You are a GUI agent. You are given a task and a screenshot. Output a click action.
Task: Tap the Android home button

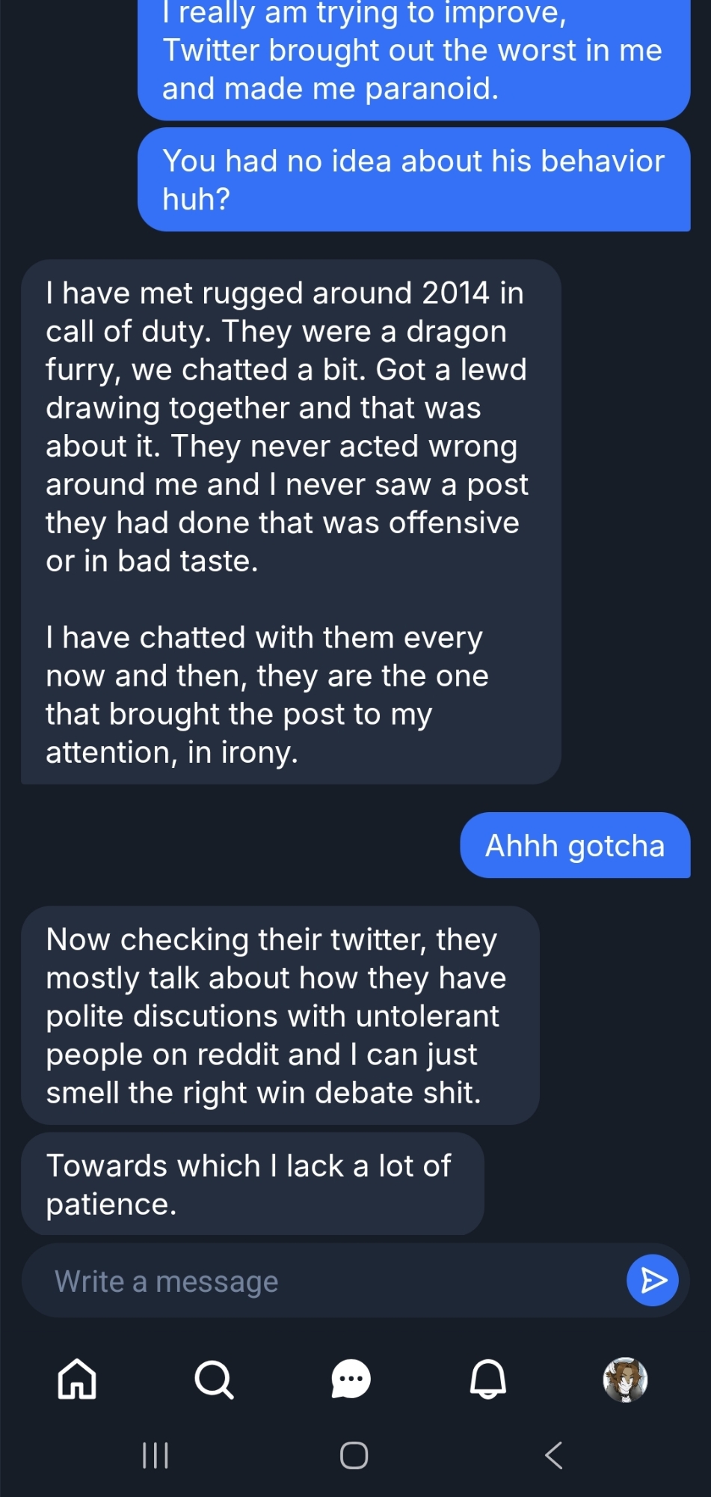(354, 1456)
